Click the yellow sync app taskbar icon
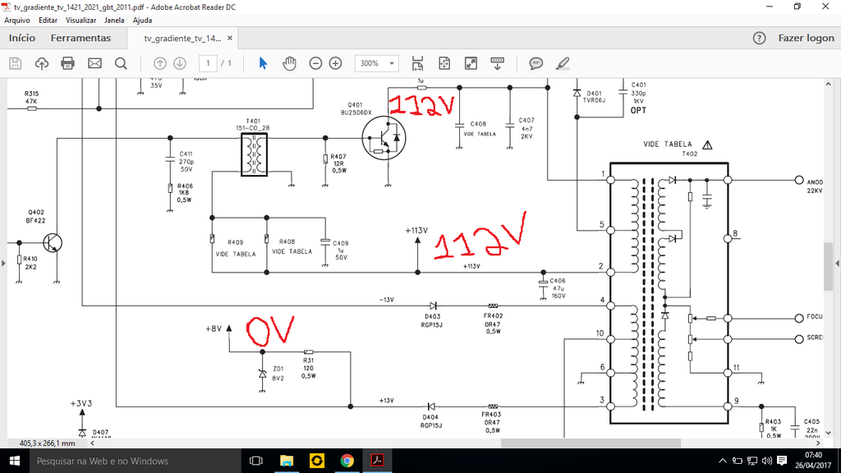The width and height of the screenshot is (841, 473). (317, 461)
